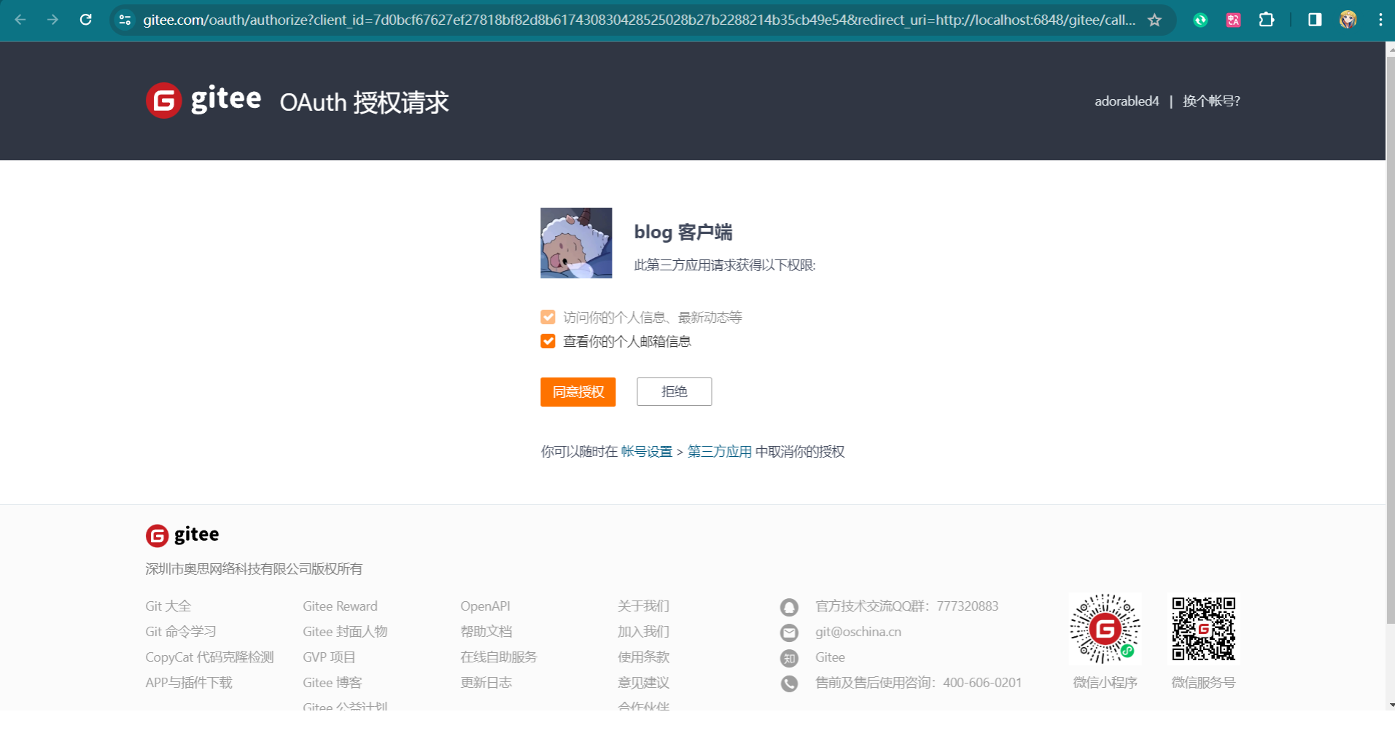Screen dimensions: 1395x736
Task: Open Chrome's three-dot menu
Action: click(1380, 20)
